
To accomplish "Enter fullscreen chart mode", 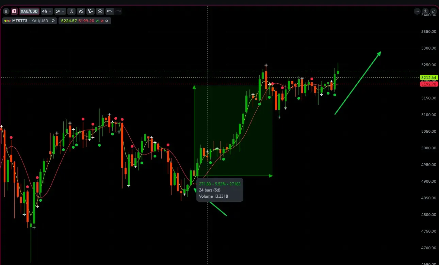I will 434,11.
